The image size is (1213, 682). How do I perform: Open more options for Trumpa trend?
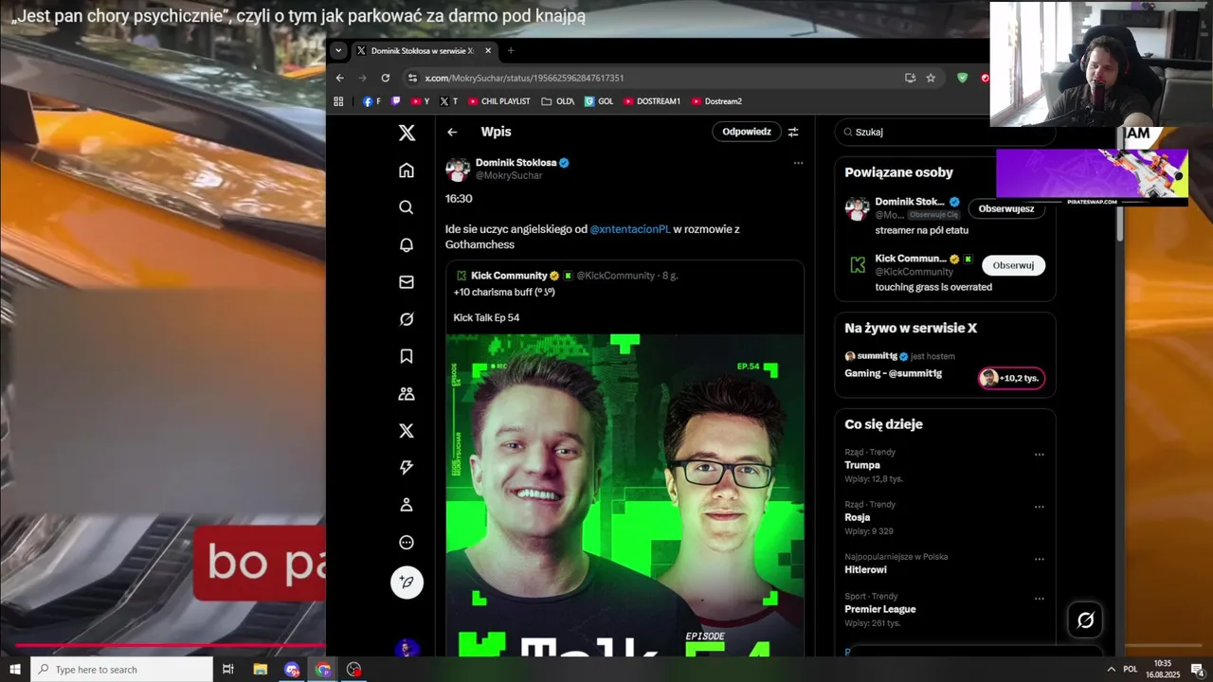tap(1039, 455)
